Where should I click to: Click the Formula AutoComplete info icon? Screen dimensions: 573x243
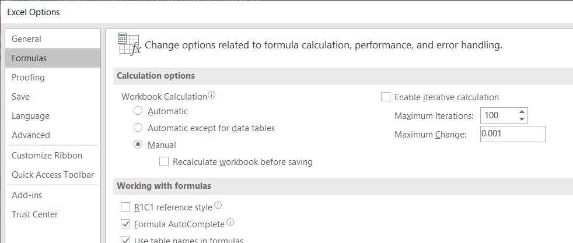[x=230, y=223]
